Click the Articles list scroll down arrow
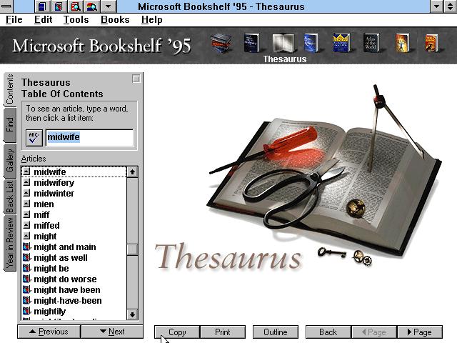 pyautogui.click(x=132, y=314)
